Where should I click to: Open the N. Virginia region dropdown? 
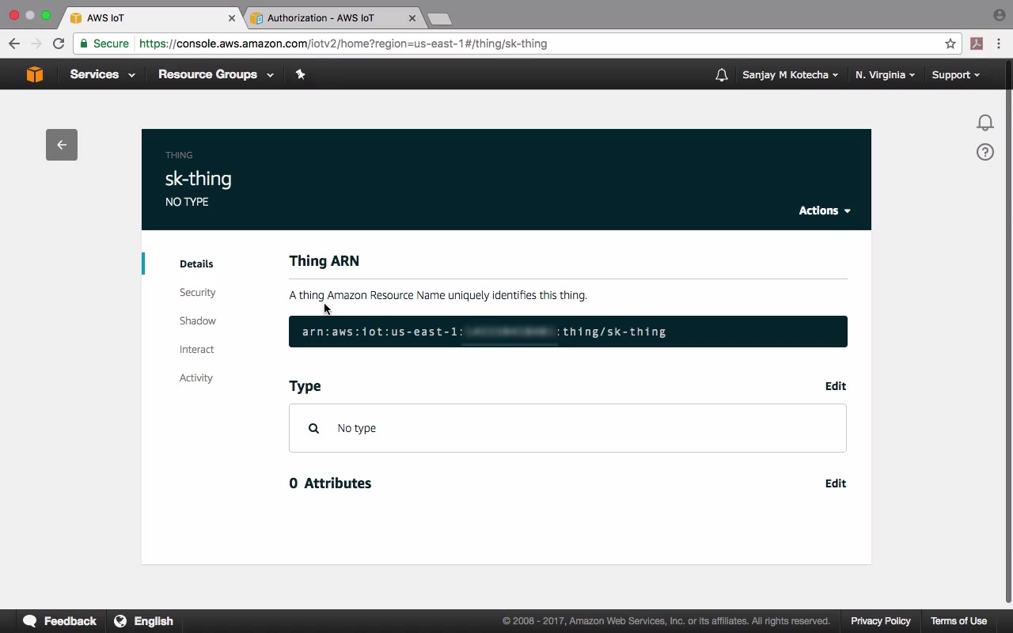tap(885, 75)
